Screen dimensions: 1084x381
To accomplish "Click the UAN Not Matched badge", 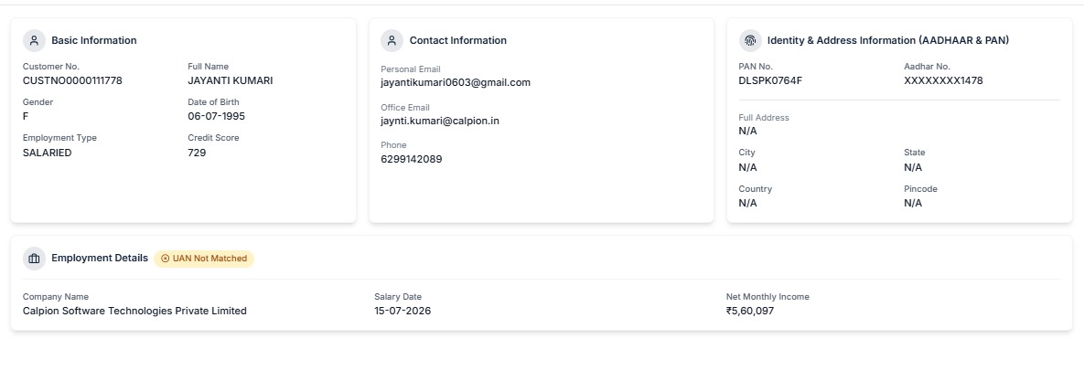I will coord(204,259).
